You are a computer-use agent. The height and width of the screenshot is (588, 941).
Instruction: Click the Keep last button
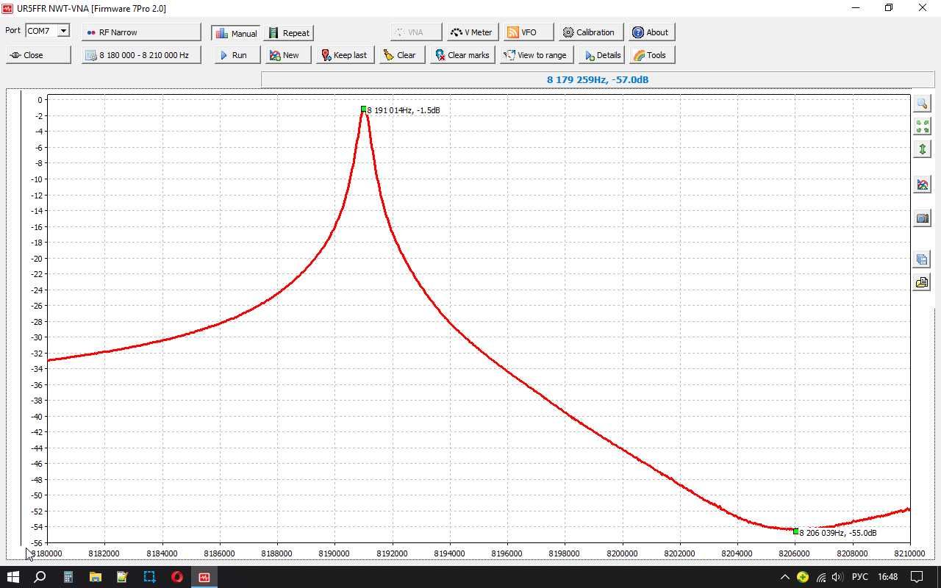(346, 55)
